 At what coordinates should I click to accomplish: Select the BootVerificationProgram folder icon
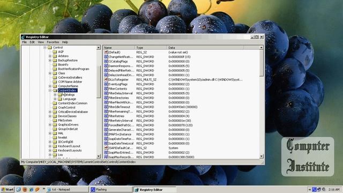point(55,69)
